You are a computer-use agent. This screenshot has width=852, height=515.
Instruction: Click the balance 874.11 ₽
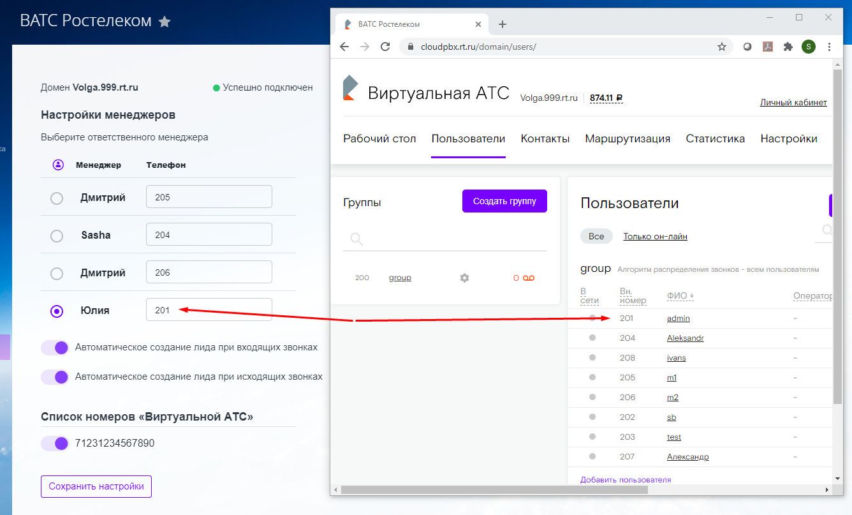pos(606,98)
